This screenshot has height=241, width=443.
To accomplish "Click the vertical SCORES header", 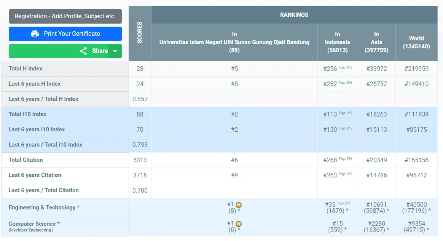I will pyautogui.click(x=140, y=34).
